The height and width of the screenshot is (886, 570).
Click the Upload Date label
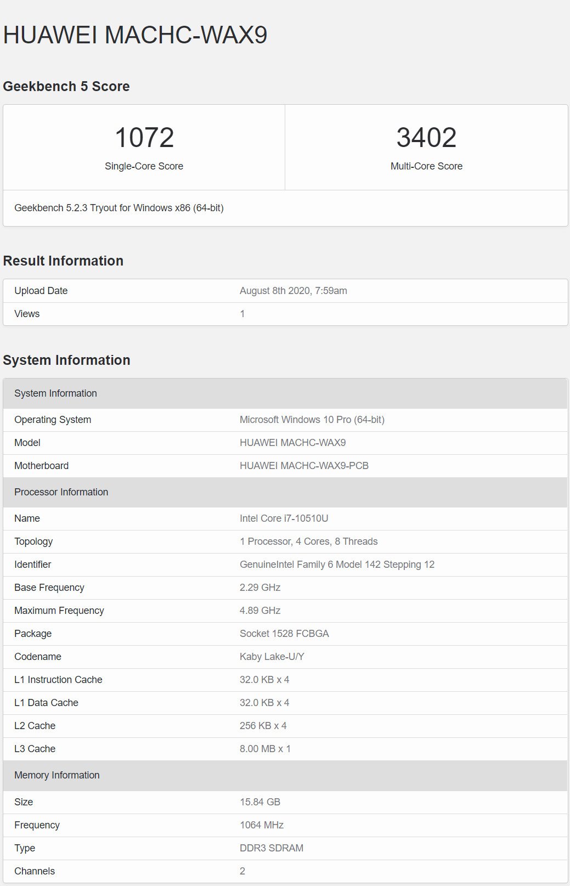coord(41,291)
